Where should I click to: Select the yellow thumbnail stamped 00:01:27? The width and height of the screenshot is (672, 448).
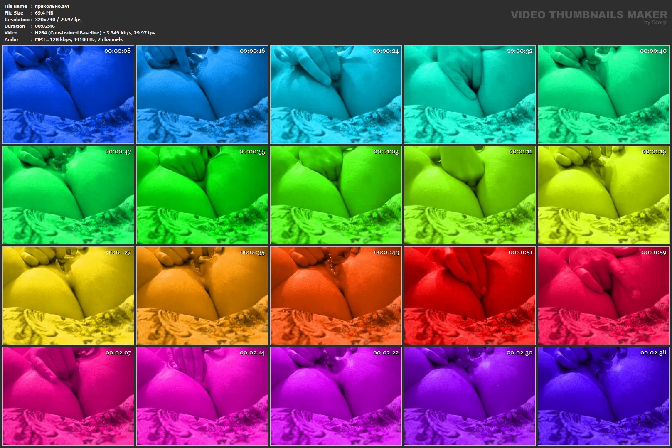click(x=68, y=295)
